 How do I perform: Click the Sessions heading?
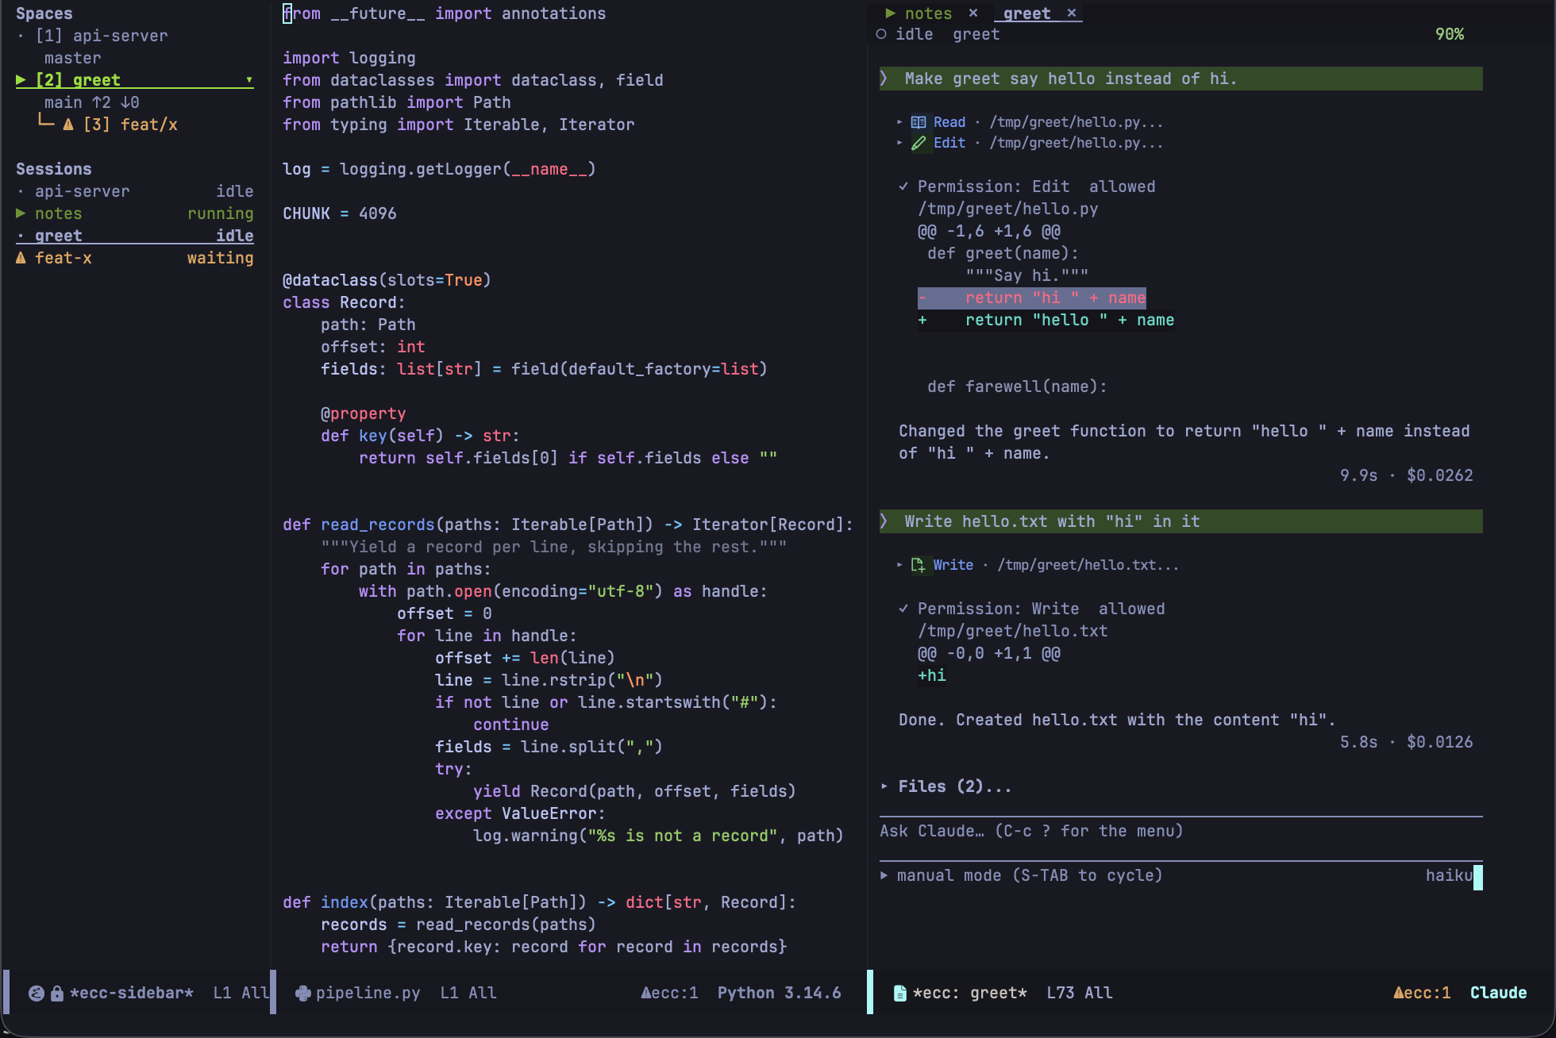[54, 169]
